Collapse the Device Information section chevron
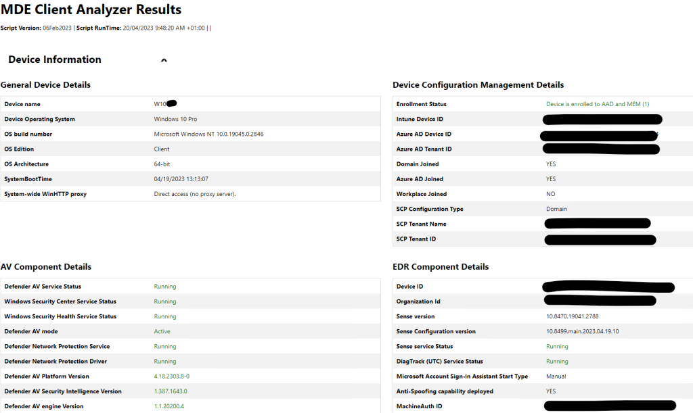The height and width of the screenshot is (413, 693). tap(164, 60)
